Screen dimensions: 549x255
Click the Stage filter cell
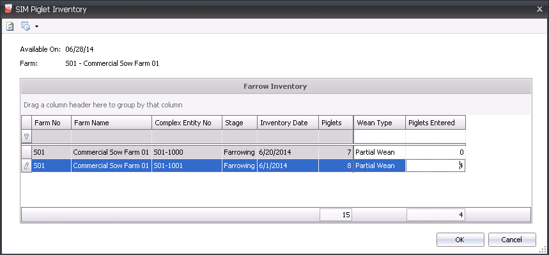click(x=240, y=137)
